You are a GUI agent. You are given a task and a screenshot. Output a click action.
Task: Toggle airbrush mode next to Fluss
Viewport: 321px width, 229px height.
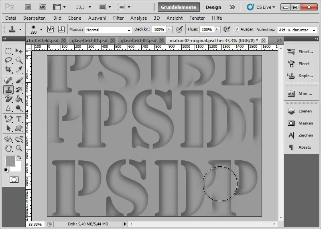tap(227, 29)
